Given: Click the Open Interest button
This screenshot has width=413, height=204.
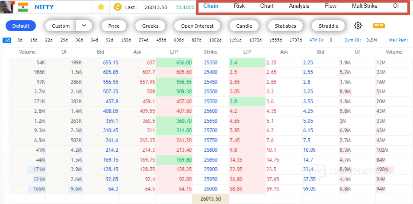Looking at the screenshot, I should point(197,25).
